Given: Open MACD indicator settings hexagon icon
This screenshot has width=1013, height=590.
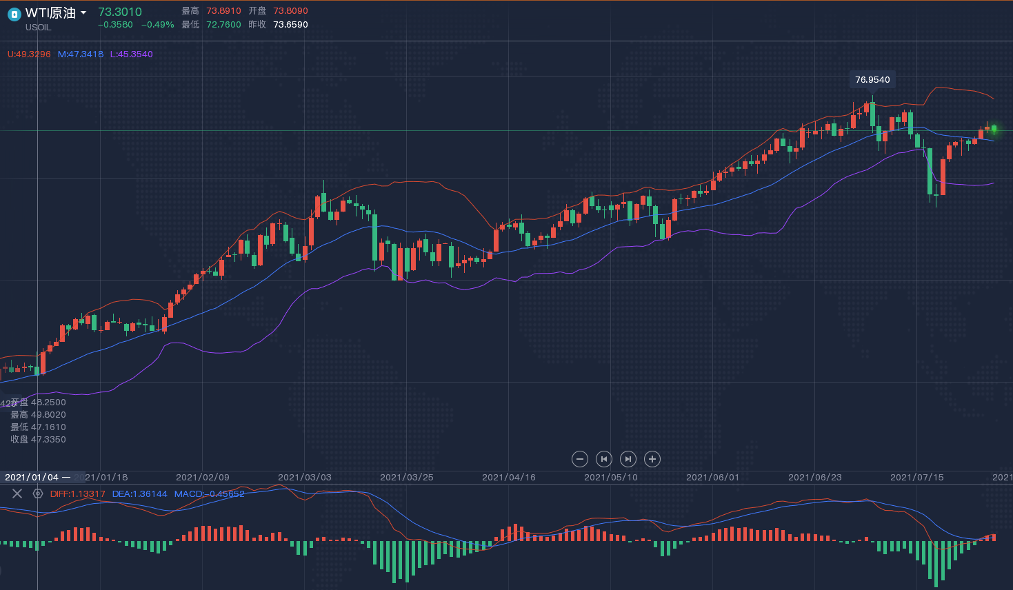Looking at the screenshot, I should 38,494.
